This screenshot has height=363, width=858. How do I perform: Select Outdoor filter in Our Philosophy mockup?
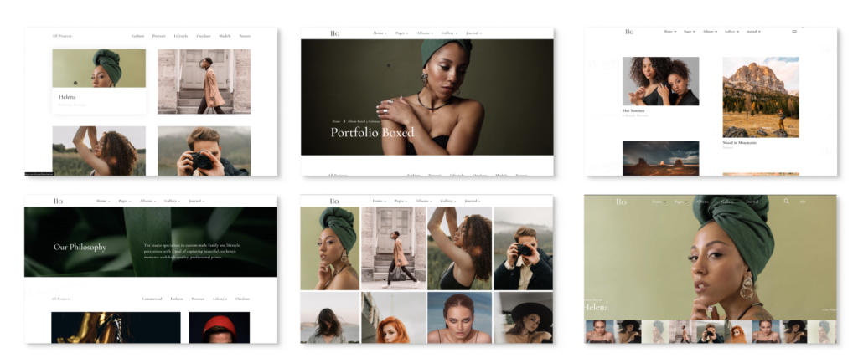click(242, 299)
